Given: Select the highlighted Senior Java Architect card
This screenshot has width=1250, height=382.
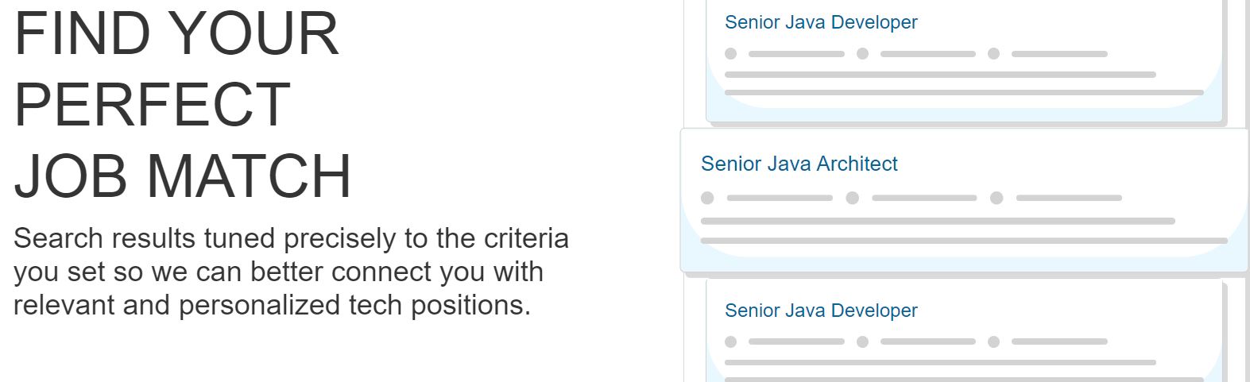Looking at the screenshot, I should [x=964, y=200].
